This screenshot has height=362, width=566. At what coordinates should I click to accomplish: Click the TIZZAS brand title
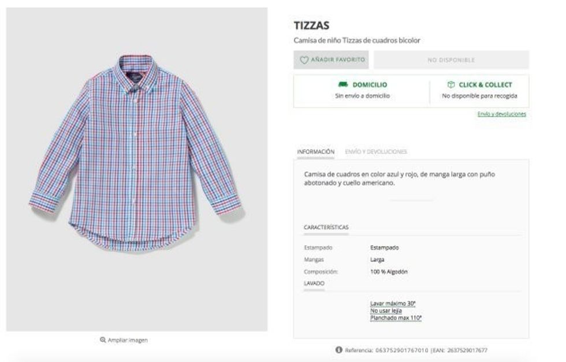click(x=311, y=26)
